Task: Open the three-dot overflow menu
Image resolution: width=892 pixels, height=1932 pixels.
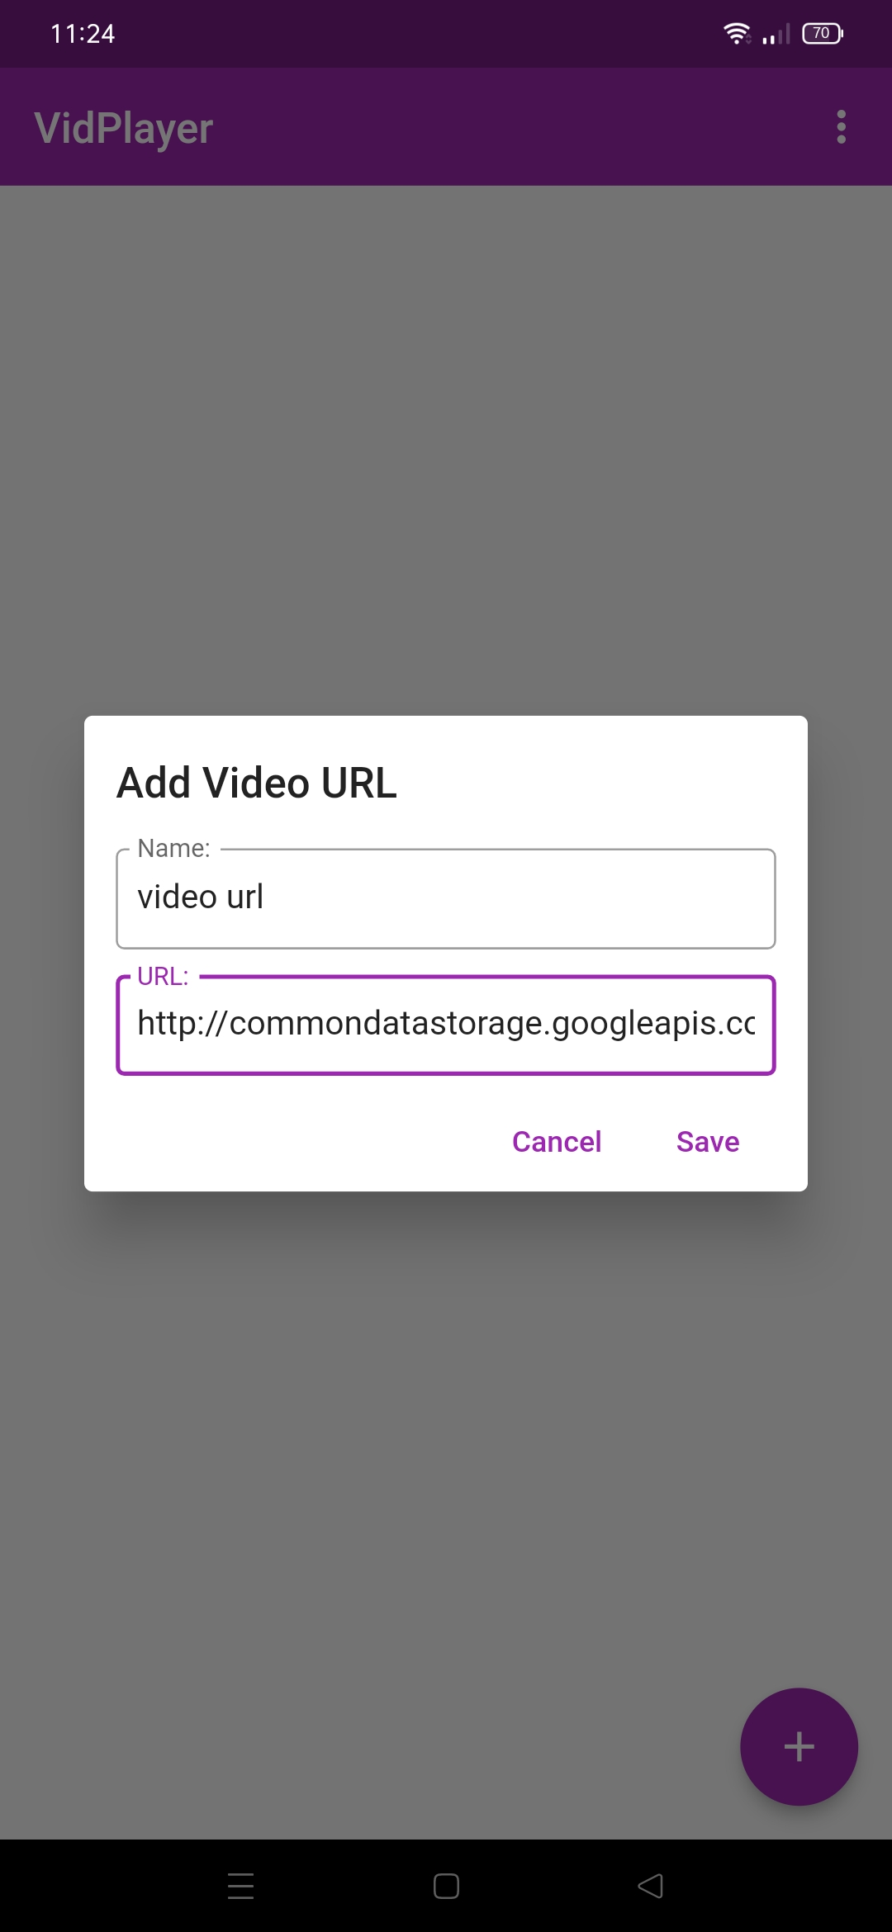Action: (841, 127)
